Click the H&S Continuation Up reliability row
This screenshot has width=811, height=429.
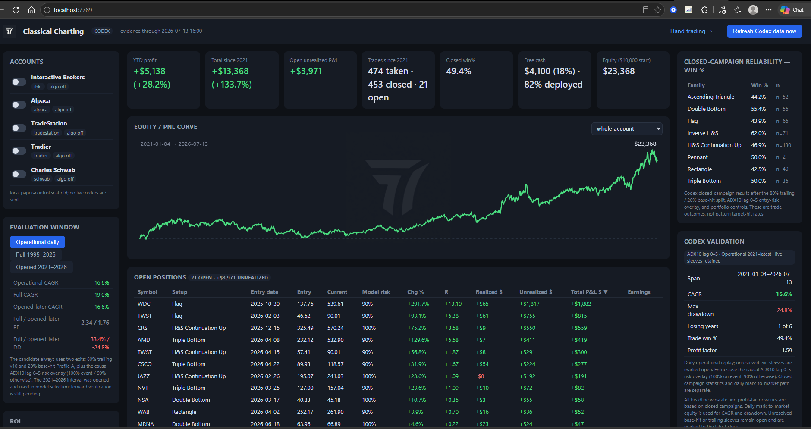tap(739, 145)
